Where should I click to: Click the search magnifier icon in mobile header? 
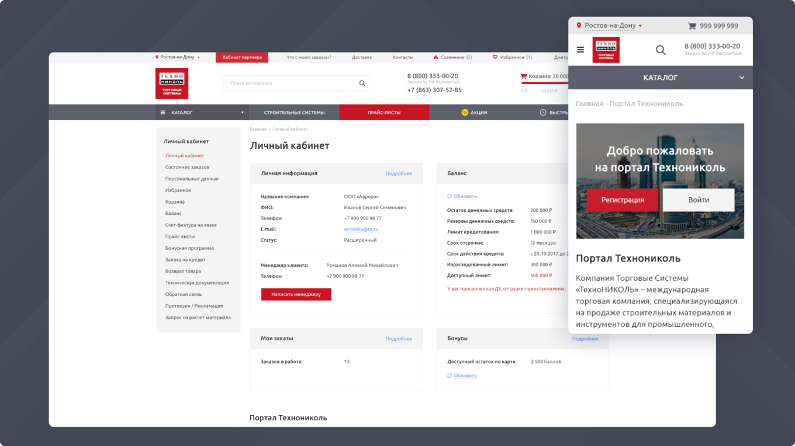tap(661, 50)
